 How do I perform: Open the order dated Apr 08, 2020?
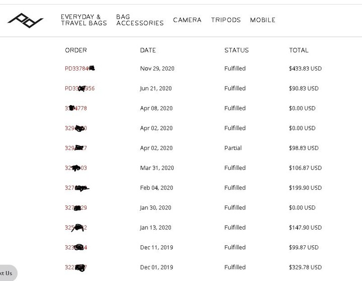(76, 108)
